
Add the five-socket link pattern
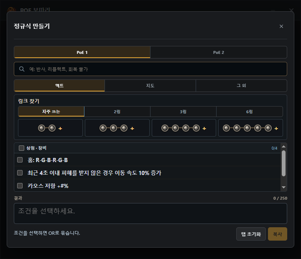250,128
